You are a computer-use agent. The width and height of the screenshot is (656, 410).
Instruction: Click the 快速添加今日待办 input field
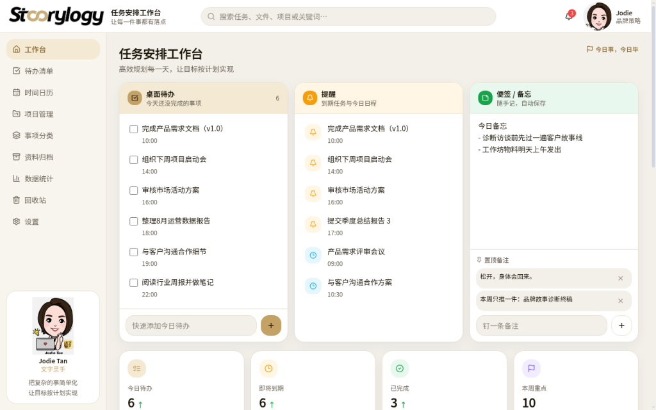191,325
